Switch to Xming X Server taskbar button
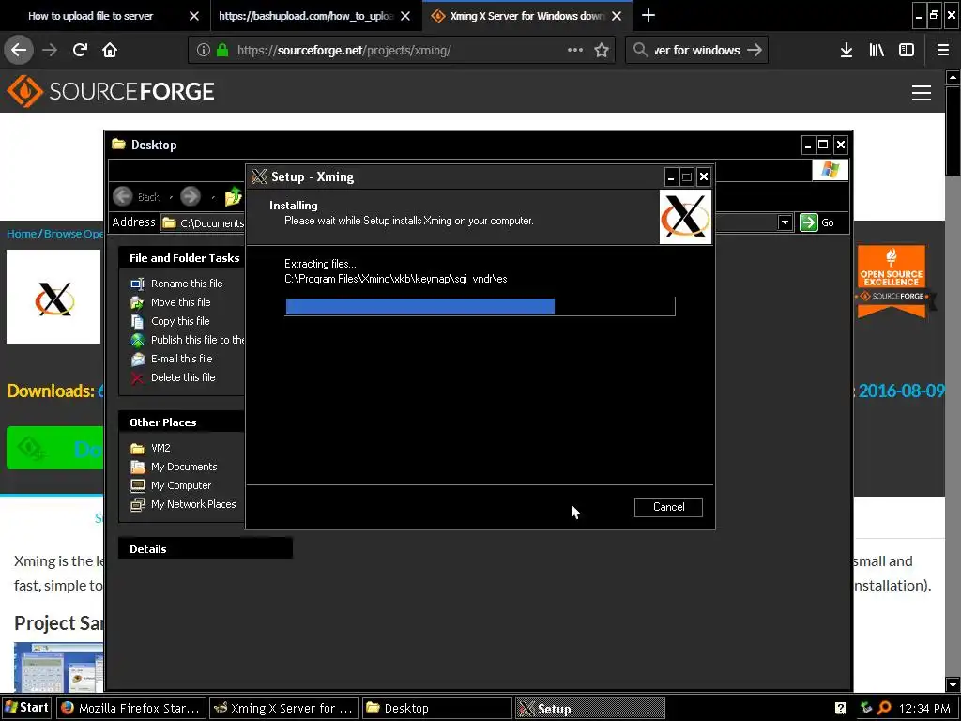The image size is (961, 721). click(x=283, y=708)
